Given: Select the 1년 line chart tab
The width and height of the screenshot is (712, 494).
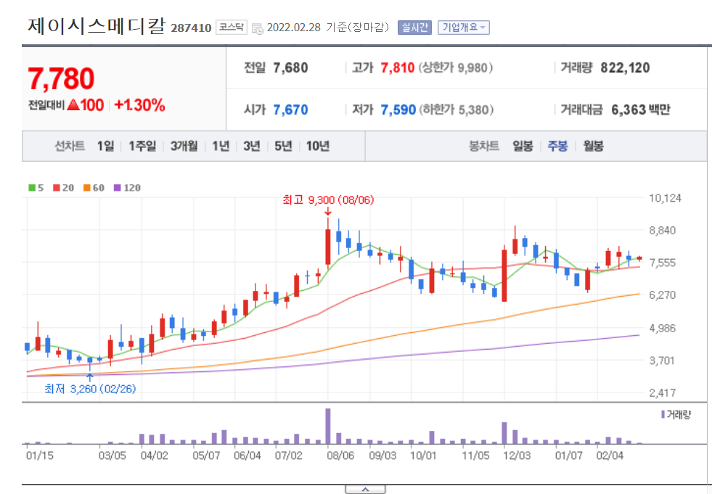Looking at the screenshot, I should point(221,146).
